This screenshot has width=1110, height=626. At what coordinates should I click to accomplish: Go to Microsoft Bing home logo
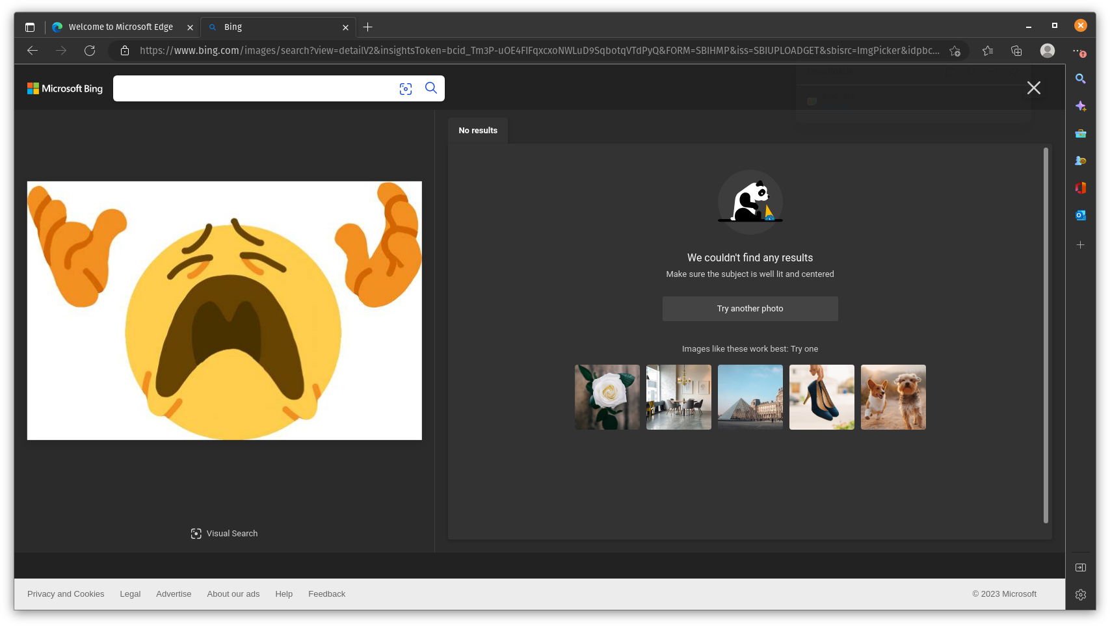pos(65,88)
